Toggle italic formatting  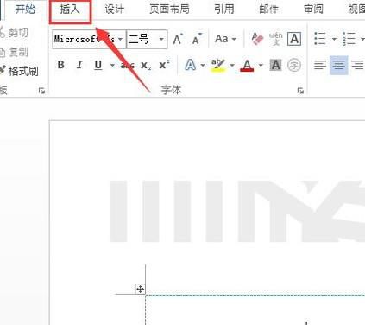click(79, 65)
